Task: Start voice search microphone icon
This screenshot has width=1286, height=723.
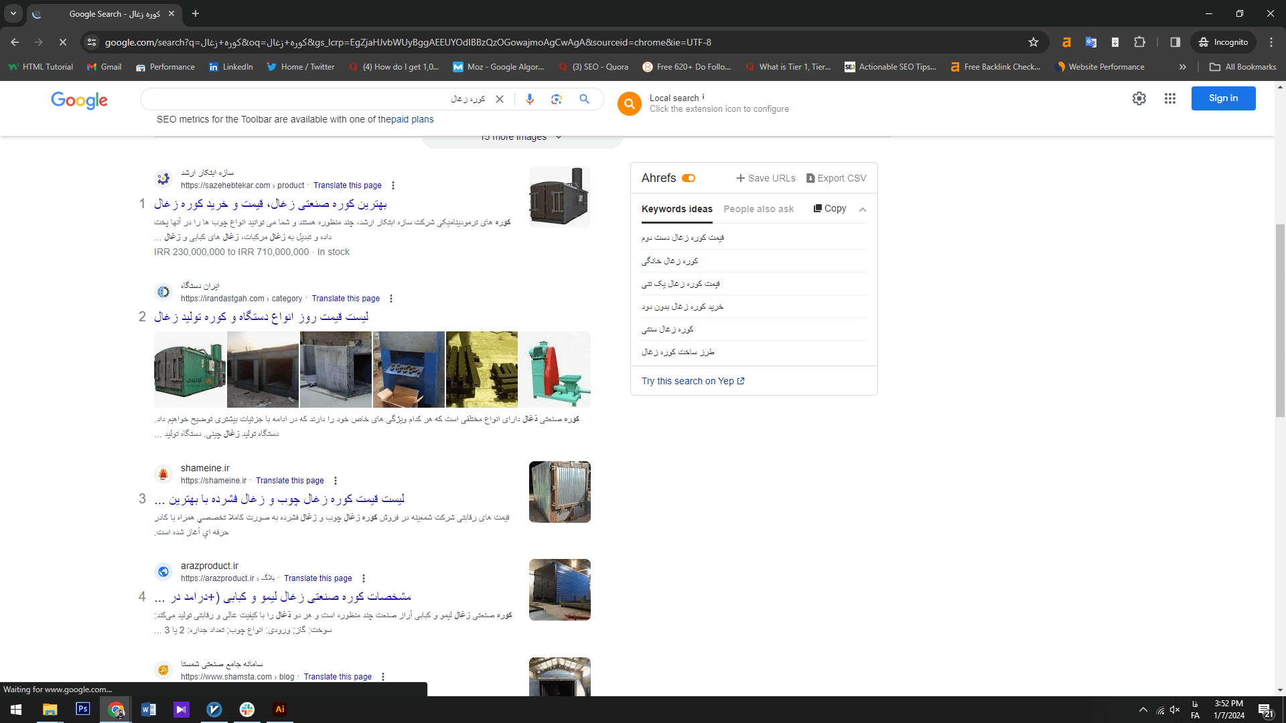Action: 530,99
